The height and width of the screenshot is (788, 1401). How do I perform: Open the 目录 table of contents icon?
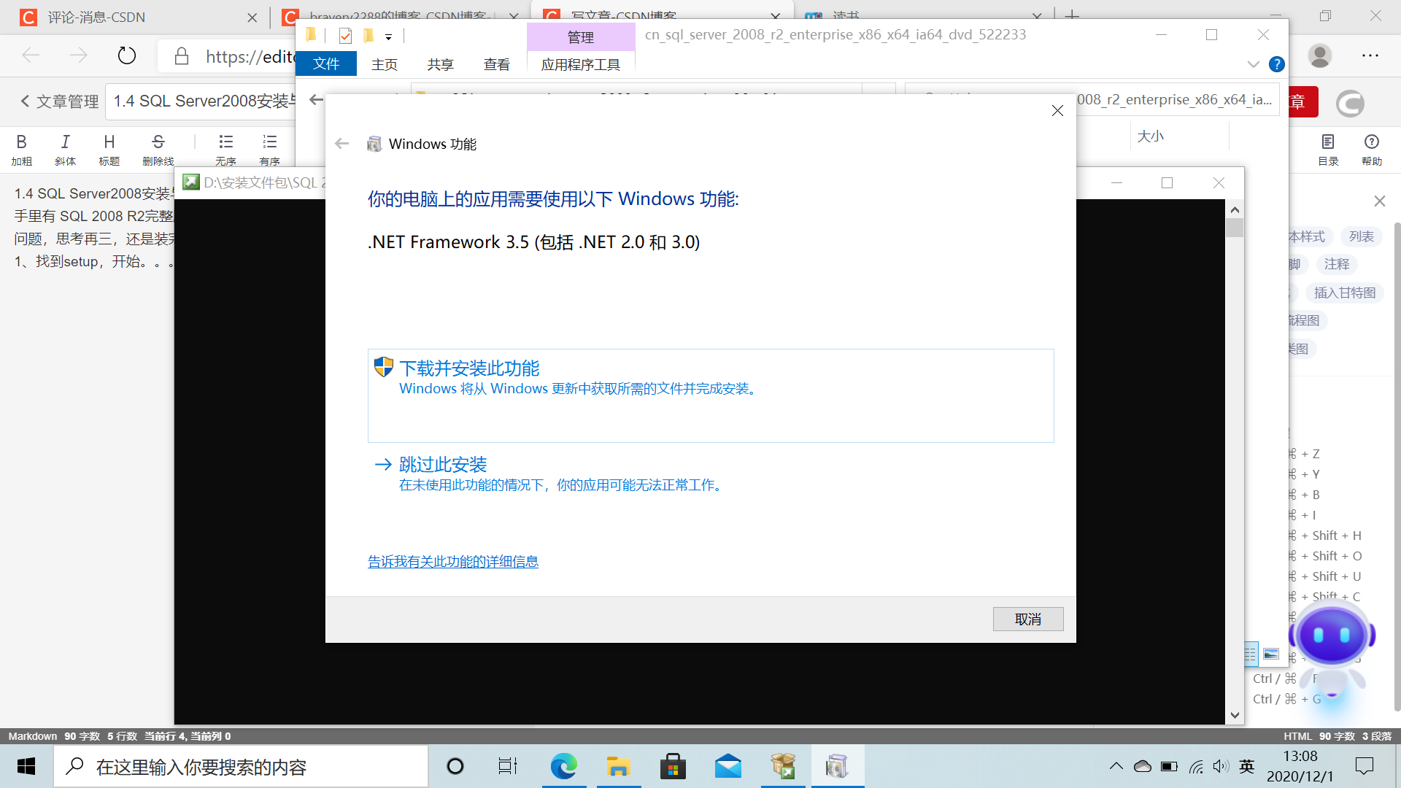click(1328, 150)
